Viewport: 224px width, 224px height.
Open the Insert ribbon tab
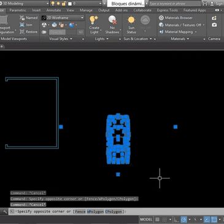(x=36, y=10)
